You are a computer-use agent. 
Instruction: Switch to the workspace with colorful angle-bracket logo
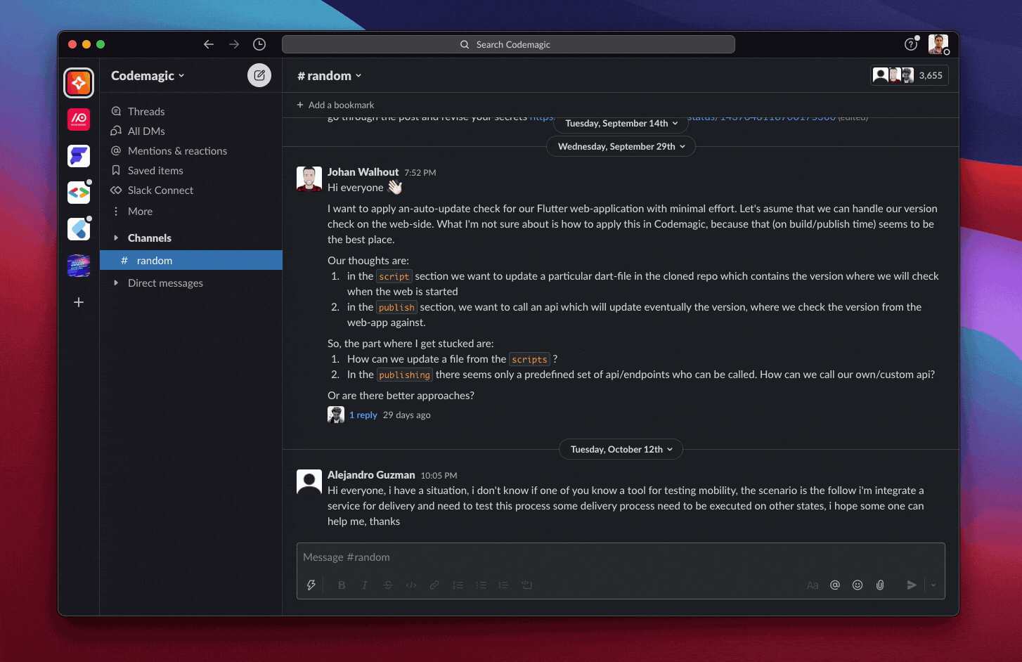coord(79,193)
